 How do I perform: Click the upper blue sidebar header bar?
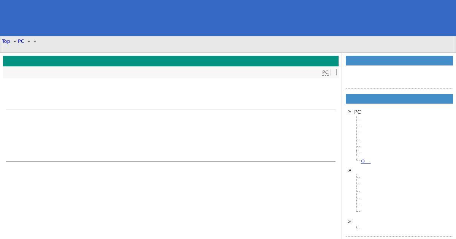pos(399,61)
